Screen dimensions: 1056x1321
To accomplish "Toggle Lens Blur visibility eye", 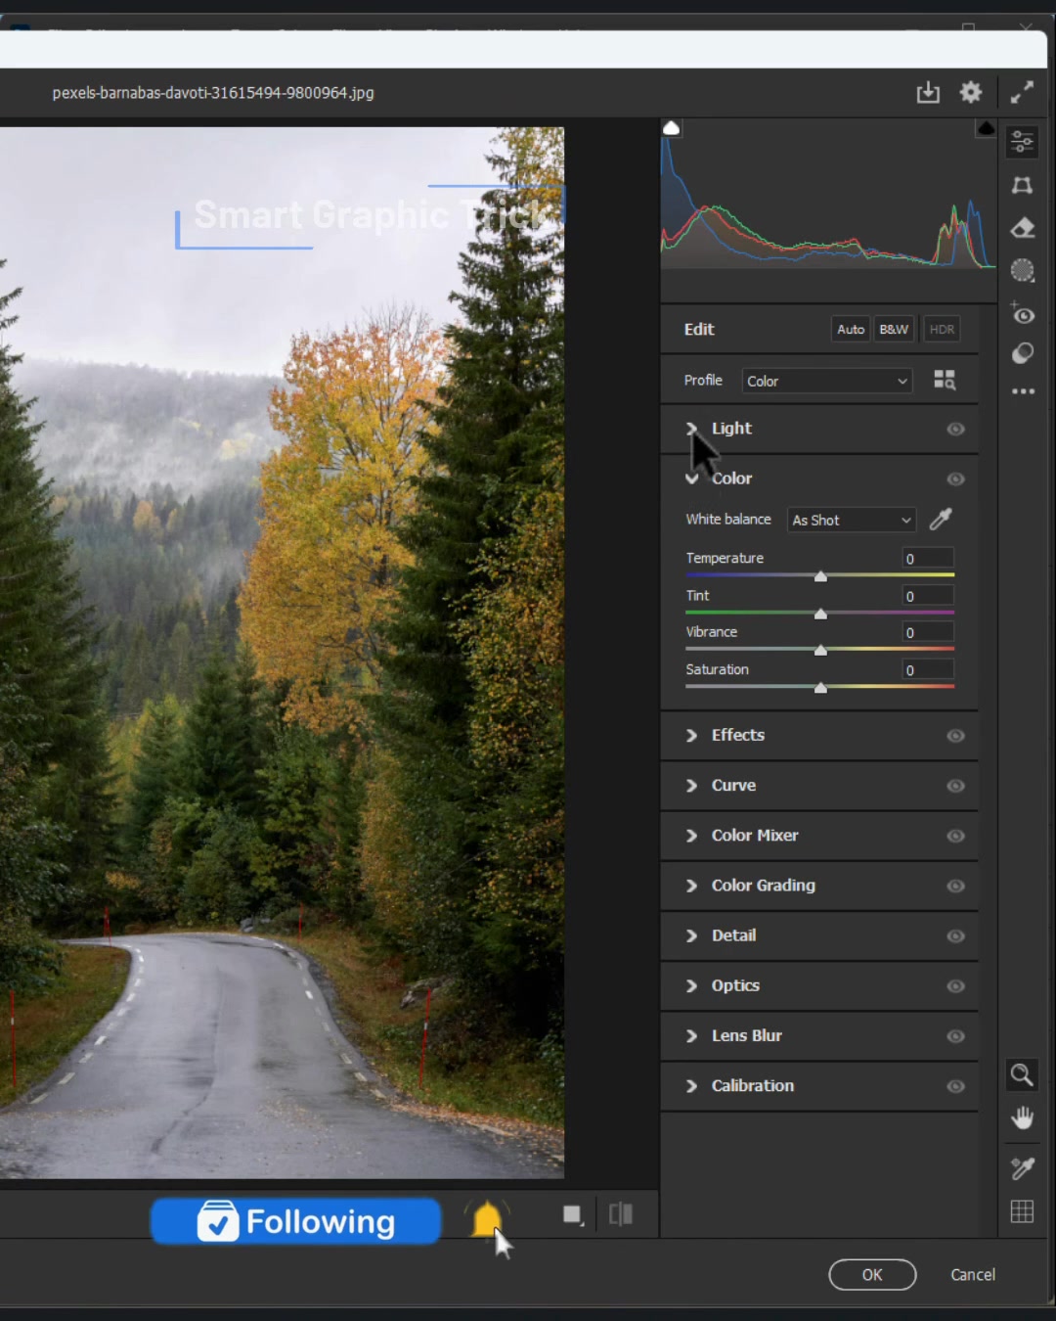I will 955,1036.
